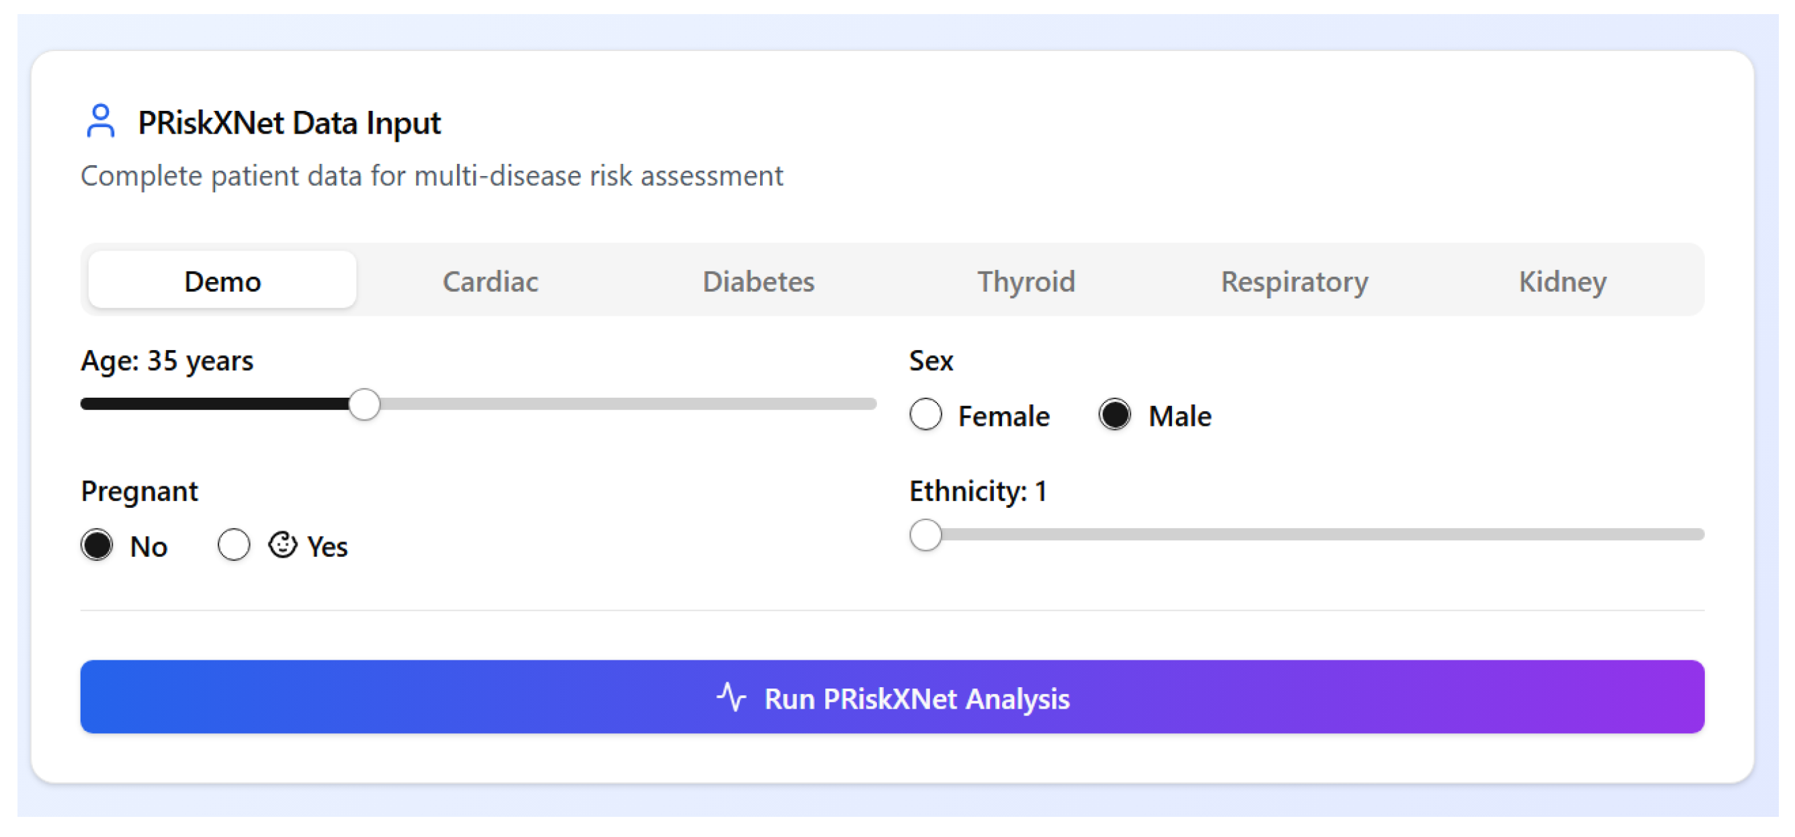
Task: Click the Female label text
Action: [x=1003, y=416]
